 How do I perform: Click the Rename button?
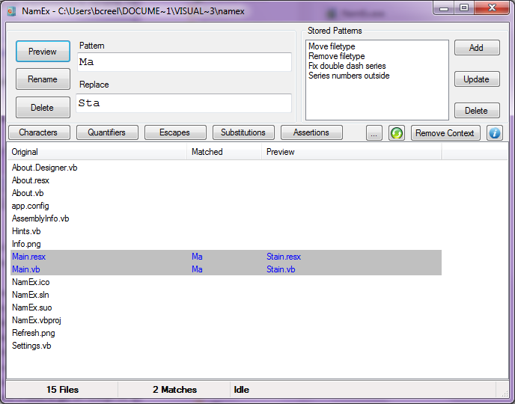coord(43,79)
